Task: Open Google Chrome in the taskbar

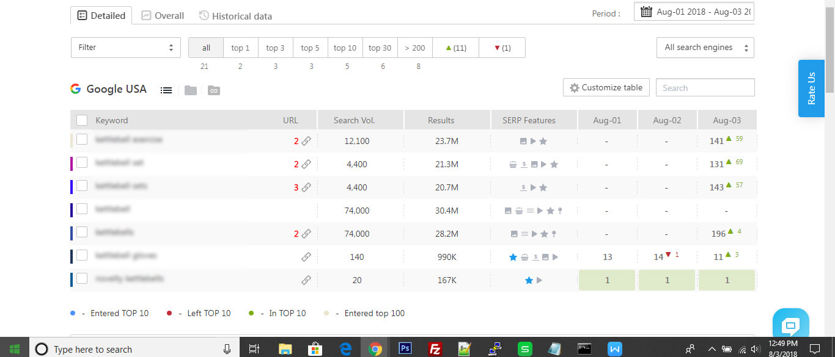Action: point(375,348)
